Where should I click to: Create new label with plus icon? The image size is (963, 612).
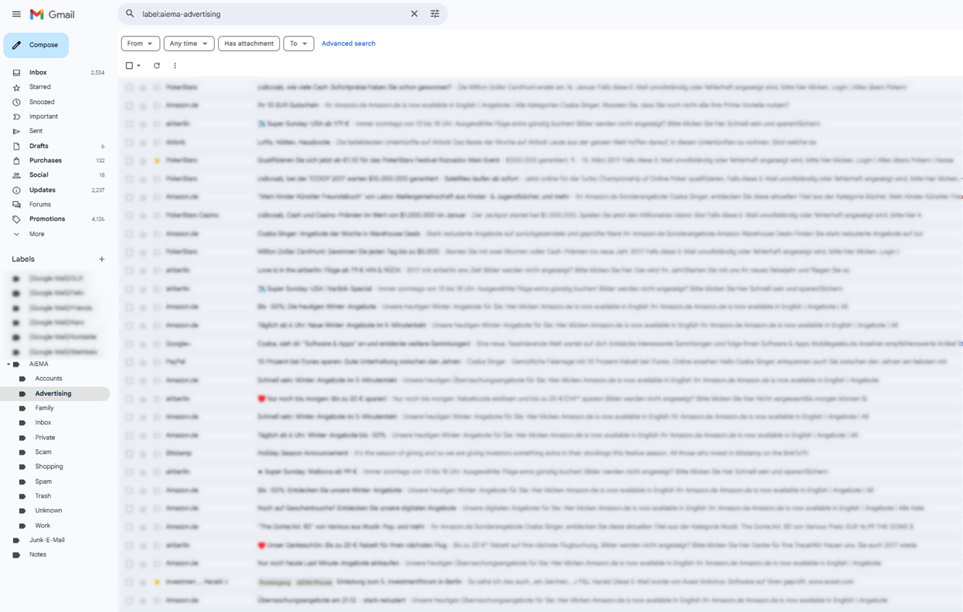102,259
